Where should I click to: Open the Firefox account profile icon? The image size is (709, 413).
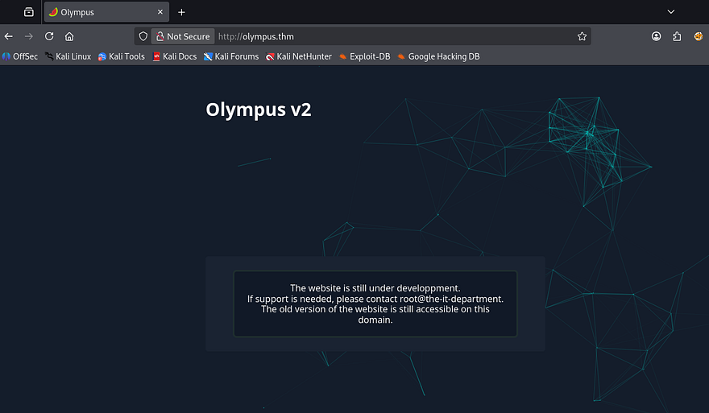(657, 36)
